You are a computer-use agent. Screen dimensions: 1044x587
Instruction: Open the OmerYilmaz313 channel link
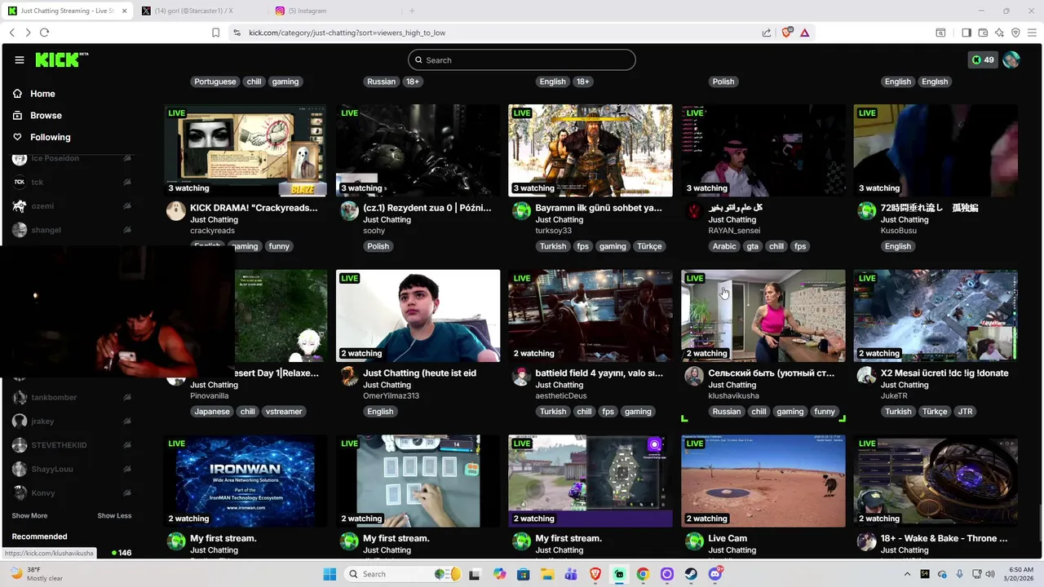[391, 396]
